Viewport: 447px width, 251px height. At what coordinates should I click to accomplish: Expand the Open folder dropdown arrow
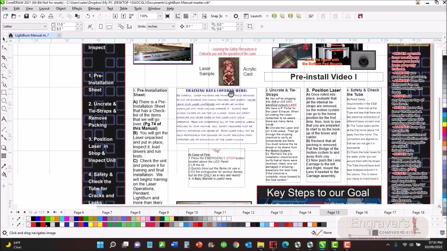coord(19,16)
